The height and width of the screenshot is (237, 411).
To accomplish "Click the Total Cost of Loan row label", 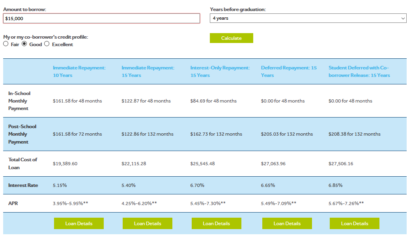I will coord(22,163).
